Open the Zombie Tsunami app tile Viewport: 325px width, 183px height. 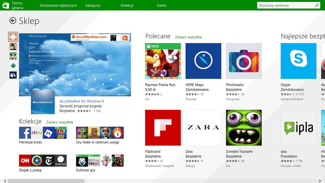[x=244, y=128]
